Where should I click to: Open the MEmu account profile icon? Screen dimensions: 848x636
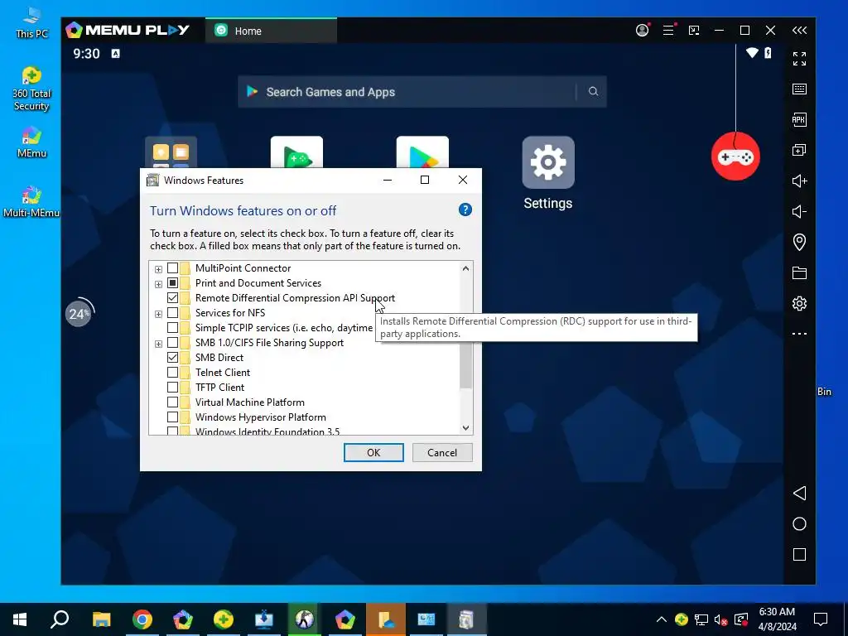point(643,31)
